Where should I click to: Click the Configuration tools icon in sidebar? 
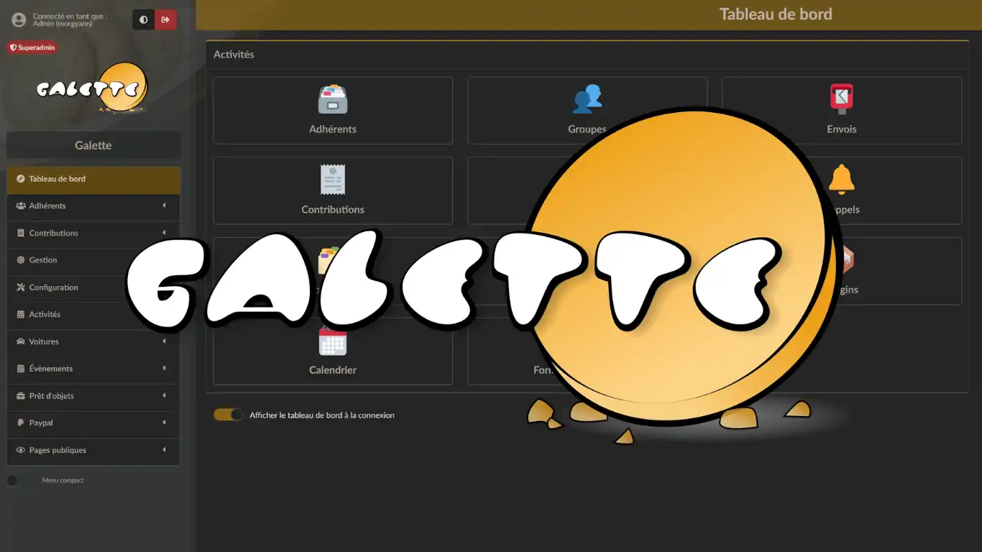(x=21, y=287)
